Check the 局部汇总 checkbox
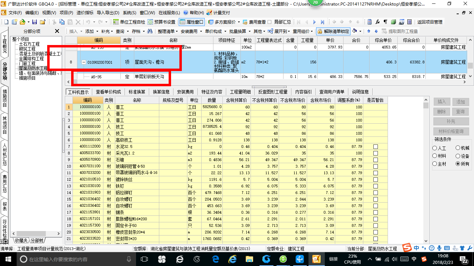 [x=270, y=22]
